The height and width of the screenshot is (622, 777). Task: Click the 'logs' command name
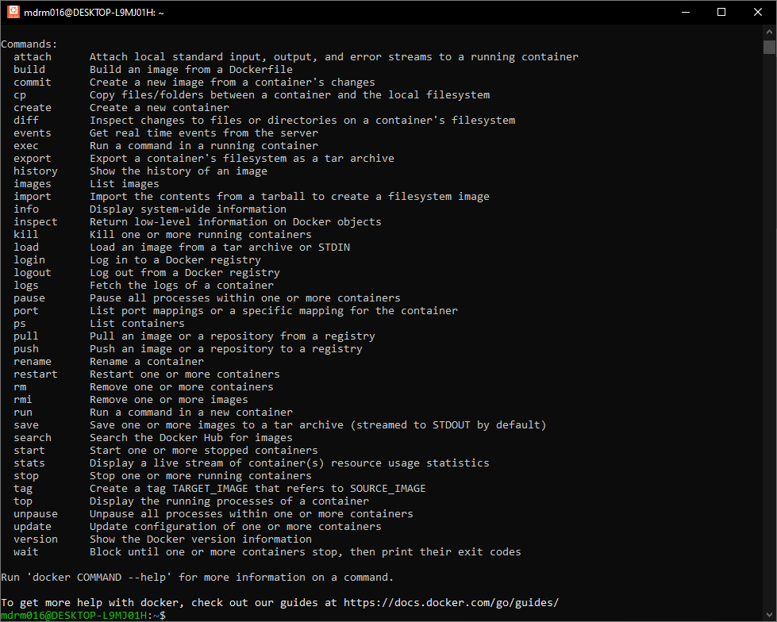(26, 286)
